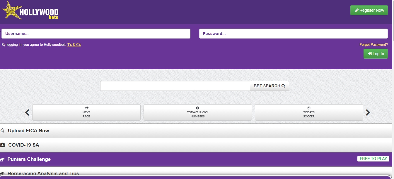Viewport: 394px width, 179px height.
Task: Open the Next Race tile
Action: (x=86, y=112)
